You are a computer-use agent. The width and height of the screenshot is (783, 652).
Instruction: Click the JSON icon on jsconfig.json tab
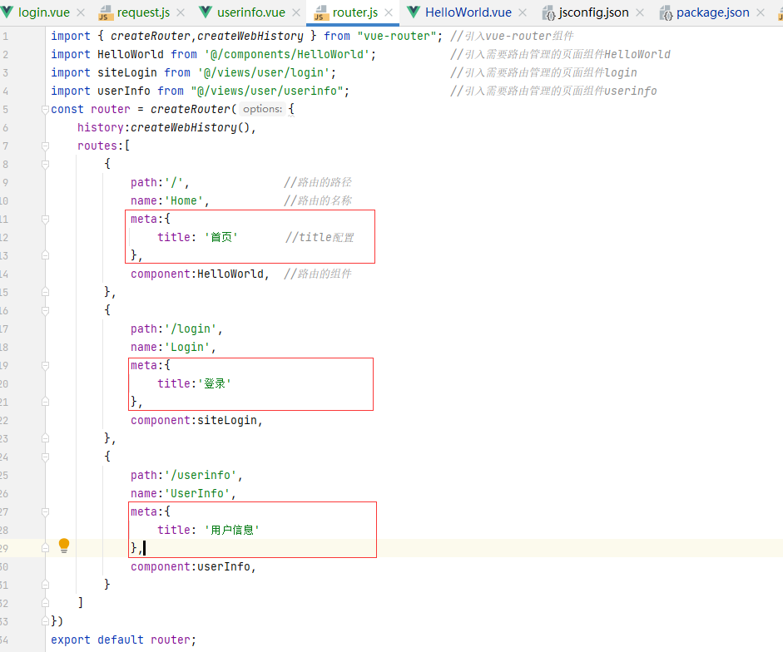click(x=550, y=13)
